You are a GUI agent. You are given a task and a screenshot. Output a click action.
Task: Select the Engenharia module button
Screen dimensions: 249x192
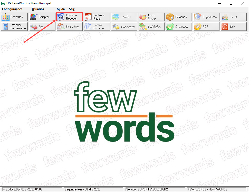point(206,17)
